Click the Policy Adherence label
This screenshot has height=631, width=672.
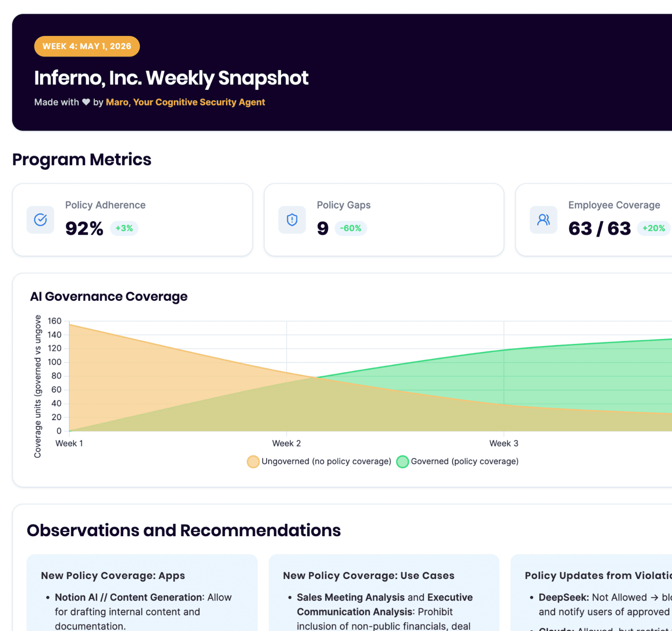[105, 205]
